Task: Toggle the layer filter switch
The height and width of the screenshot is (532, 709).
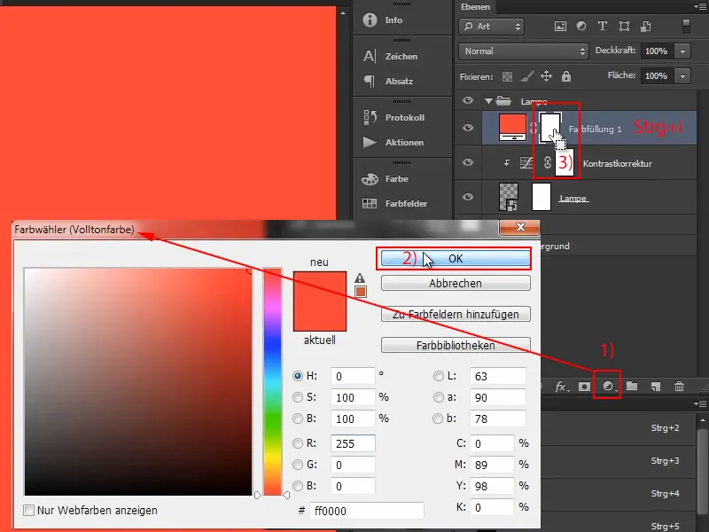Action: pyautogui.click(x=686, y=26)
